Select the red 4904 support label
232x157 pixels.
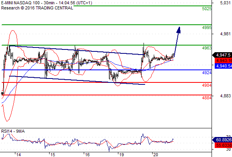(207, 85)
